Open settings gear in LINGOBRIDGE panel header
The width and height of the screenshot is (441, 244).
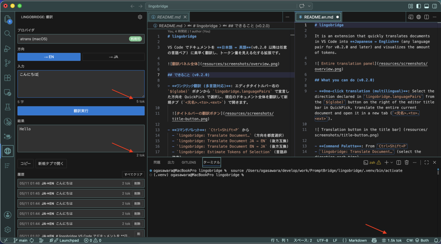pyautogui.click(x=140, y=17)
